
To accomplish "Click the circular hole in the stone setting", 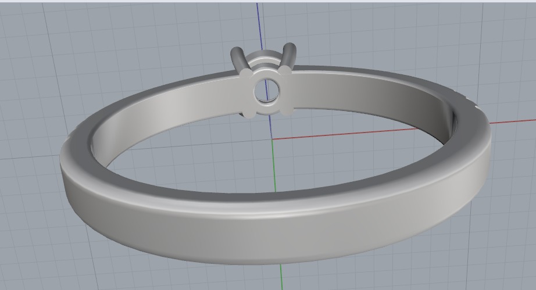I will tap(267, 92).
